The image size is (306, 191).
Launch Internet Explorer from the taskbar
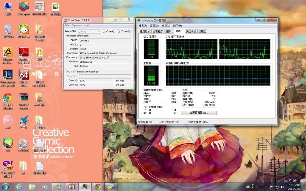pos(19,187)
